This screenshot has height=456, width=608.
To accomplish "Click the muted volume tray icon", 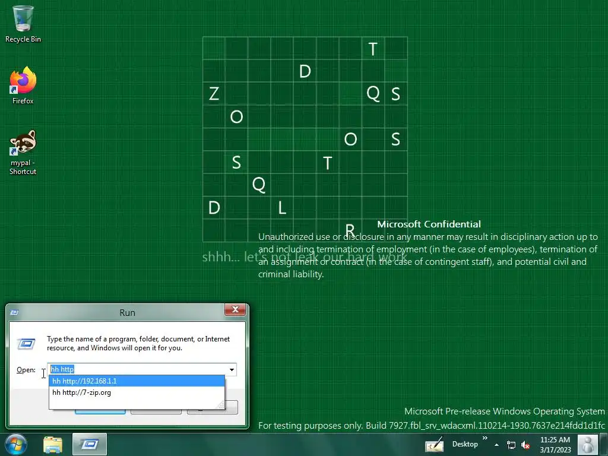I will 525,445.
